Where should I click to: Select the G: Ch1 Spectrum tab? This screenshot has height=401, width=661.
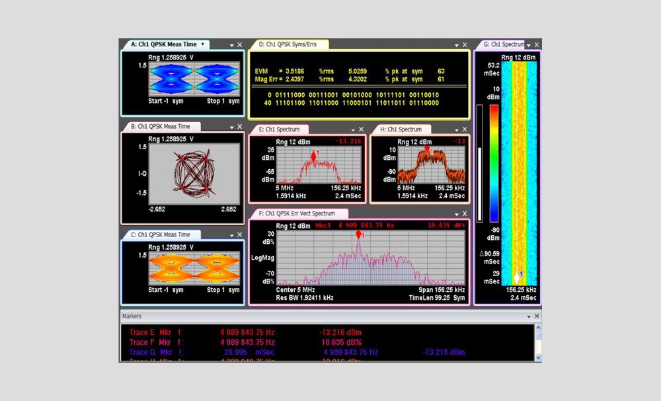pyautogui.click(x=504, y=45)
